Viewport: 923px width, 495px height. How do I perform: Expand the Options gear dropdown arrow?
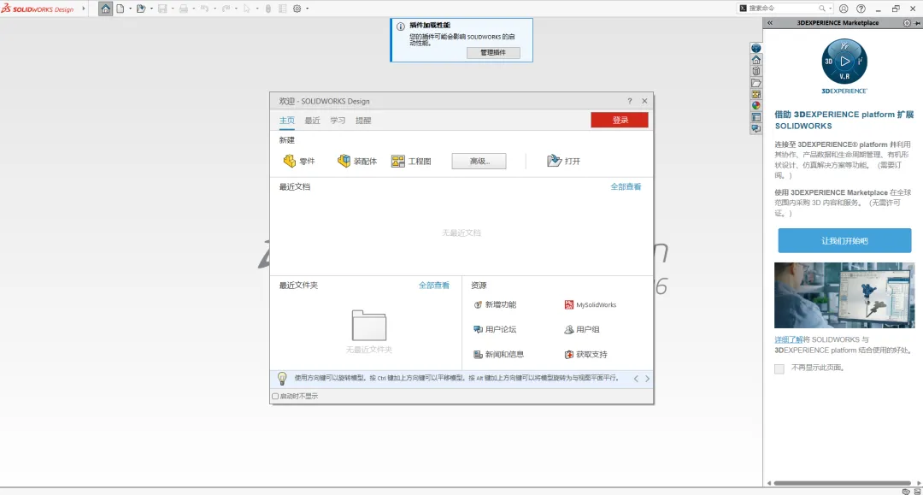308,9
